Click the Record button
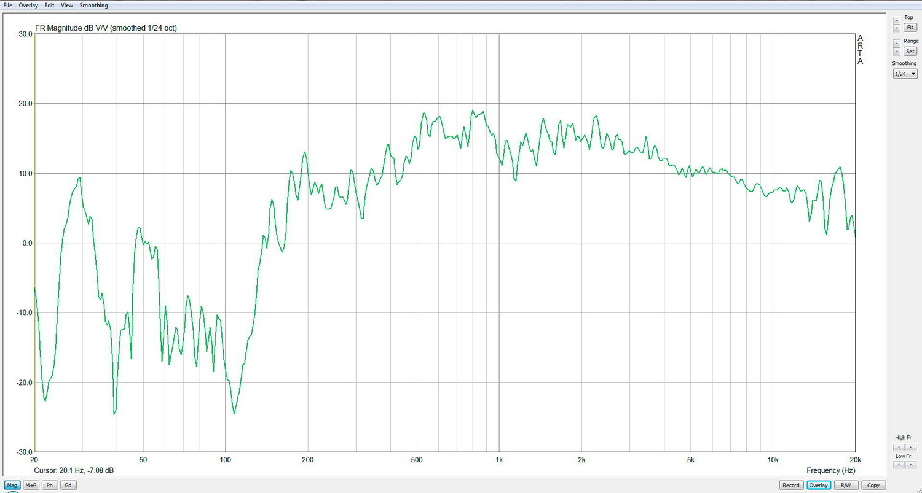This screenshot has width=922, height=493. pos(791,485)
